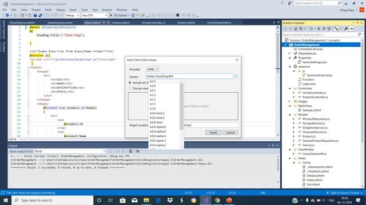Viewport: 366px width, 205px height.
Task: Expand the Images folder node
Action: pos(289,101)
